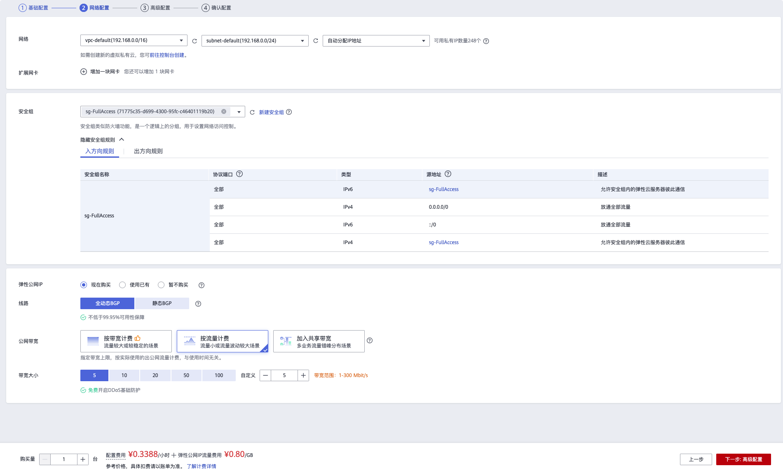
Task: Open sg-FullAccess link in IPv6 row
Action: (444, 189)
